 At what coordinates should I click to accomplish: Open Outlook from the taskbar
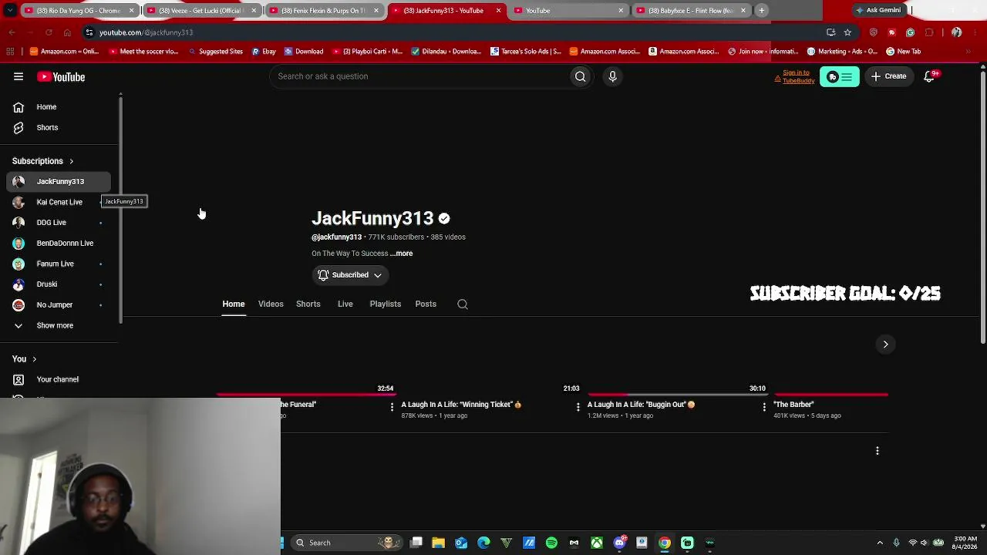tap(461, 543)
